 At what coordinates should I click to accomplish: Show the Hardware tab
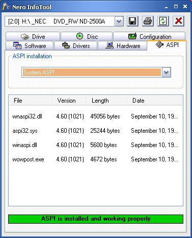point(122,46)
